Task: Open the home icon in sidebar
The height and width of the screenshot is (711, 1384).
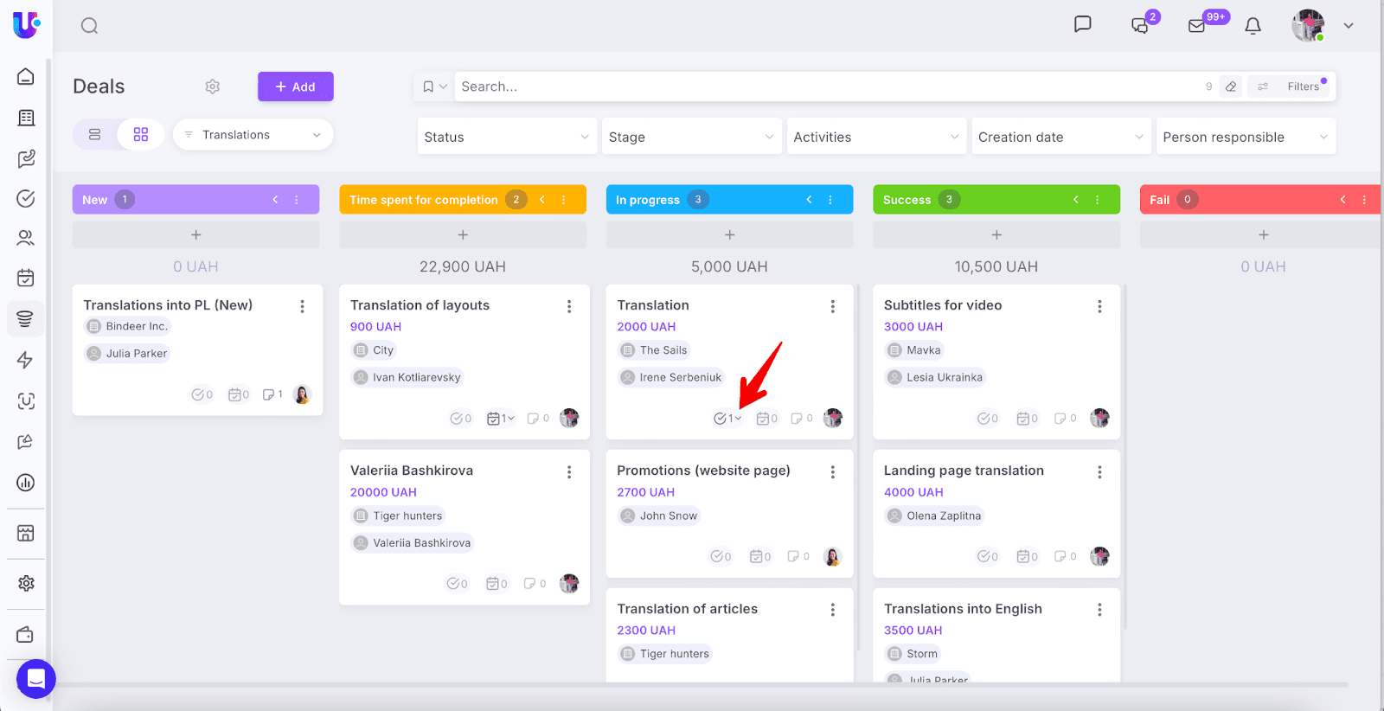Action: tap(26, 77)
